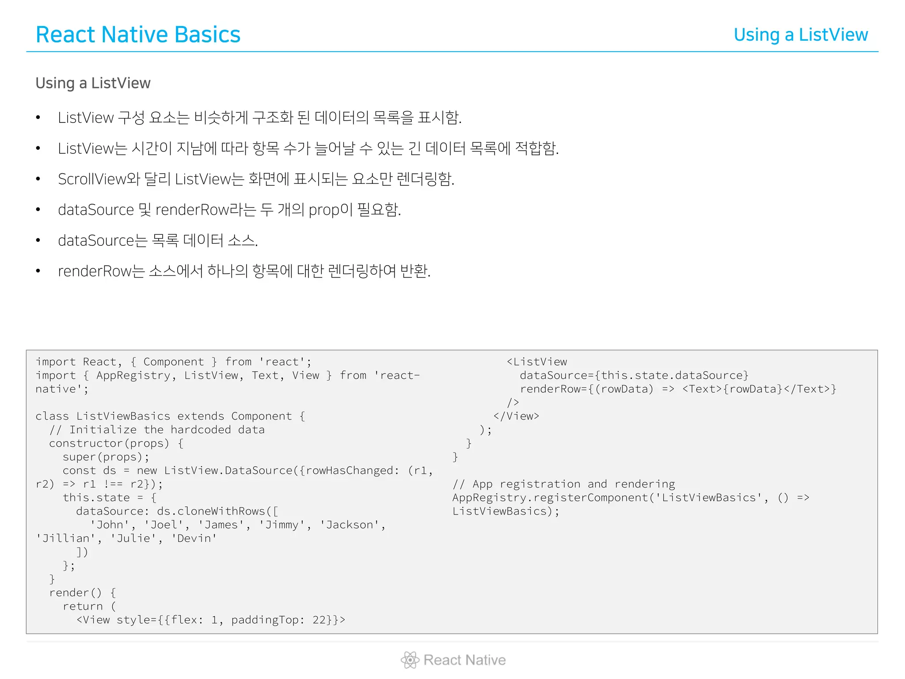Screen dimensions: 905x679
Task: Click the bullet starting 'ListView는 시간이 지남에'
Action: (308, 148)
